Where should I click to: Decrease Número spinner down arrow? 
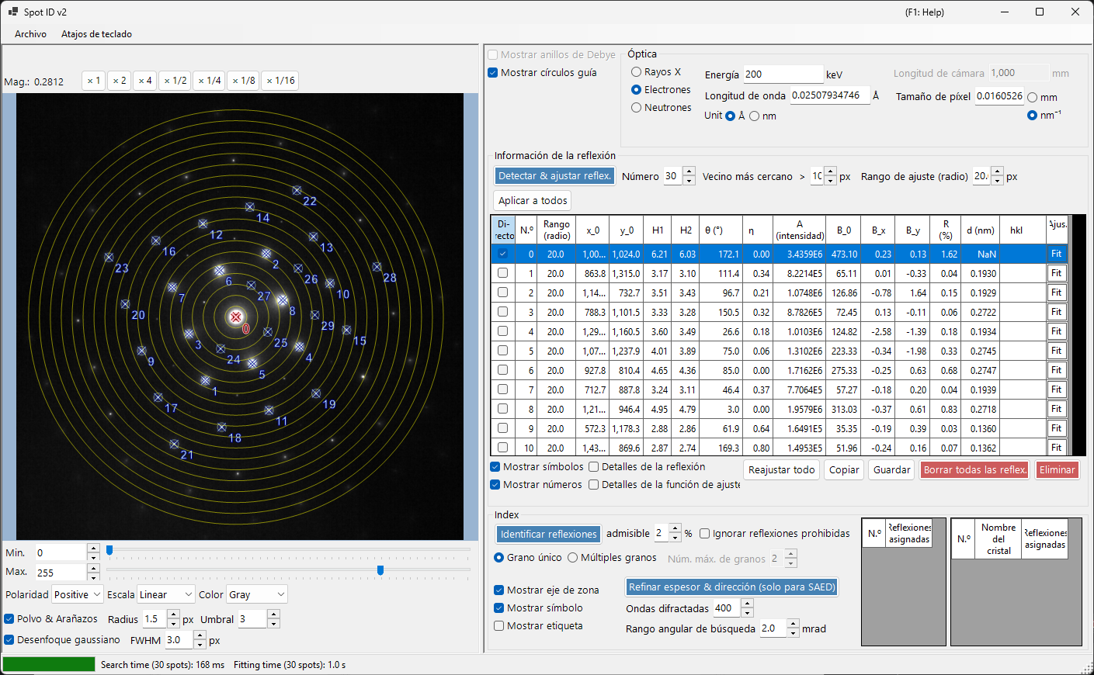tap(689, 181)
